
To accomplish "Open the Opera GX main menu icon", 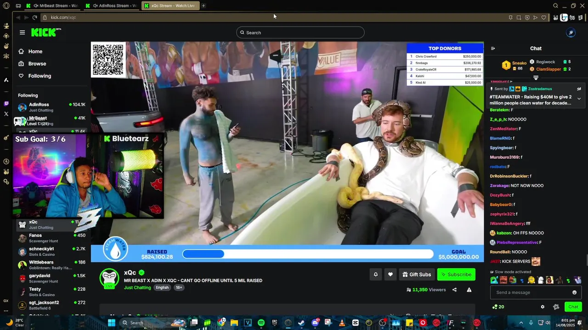I will 6,5.
